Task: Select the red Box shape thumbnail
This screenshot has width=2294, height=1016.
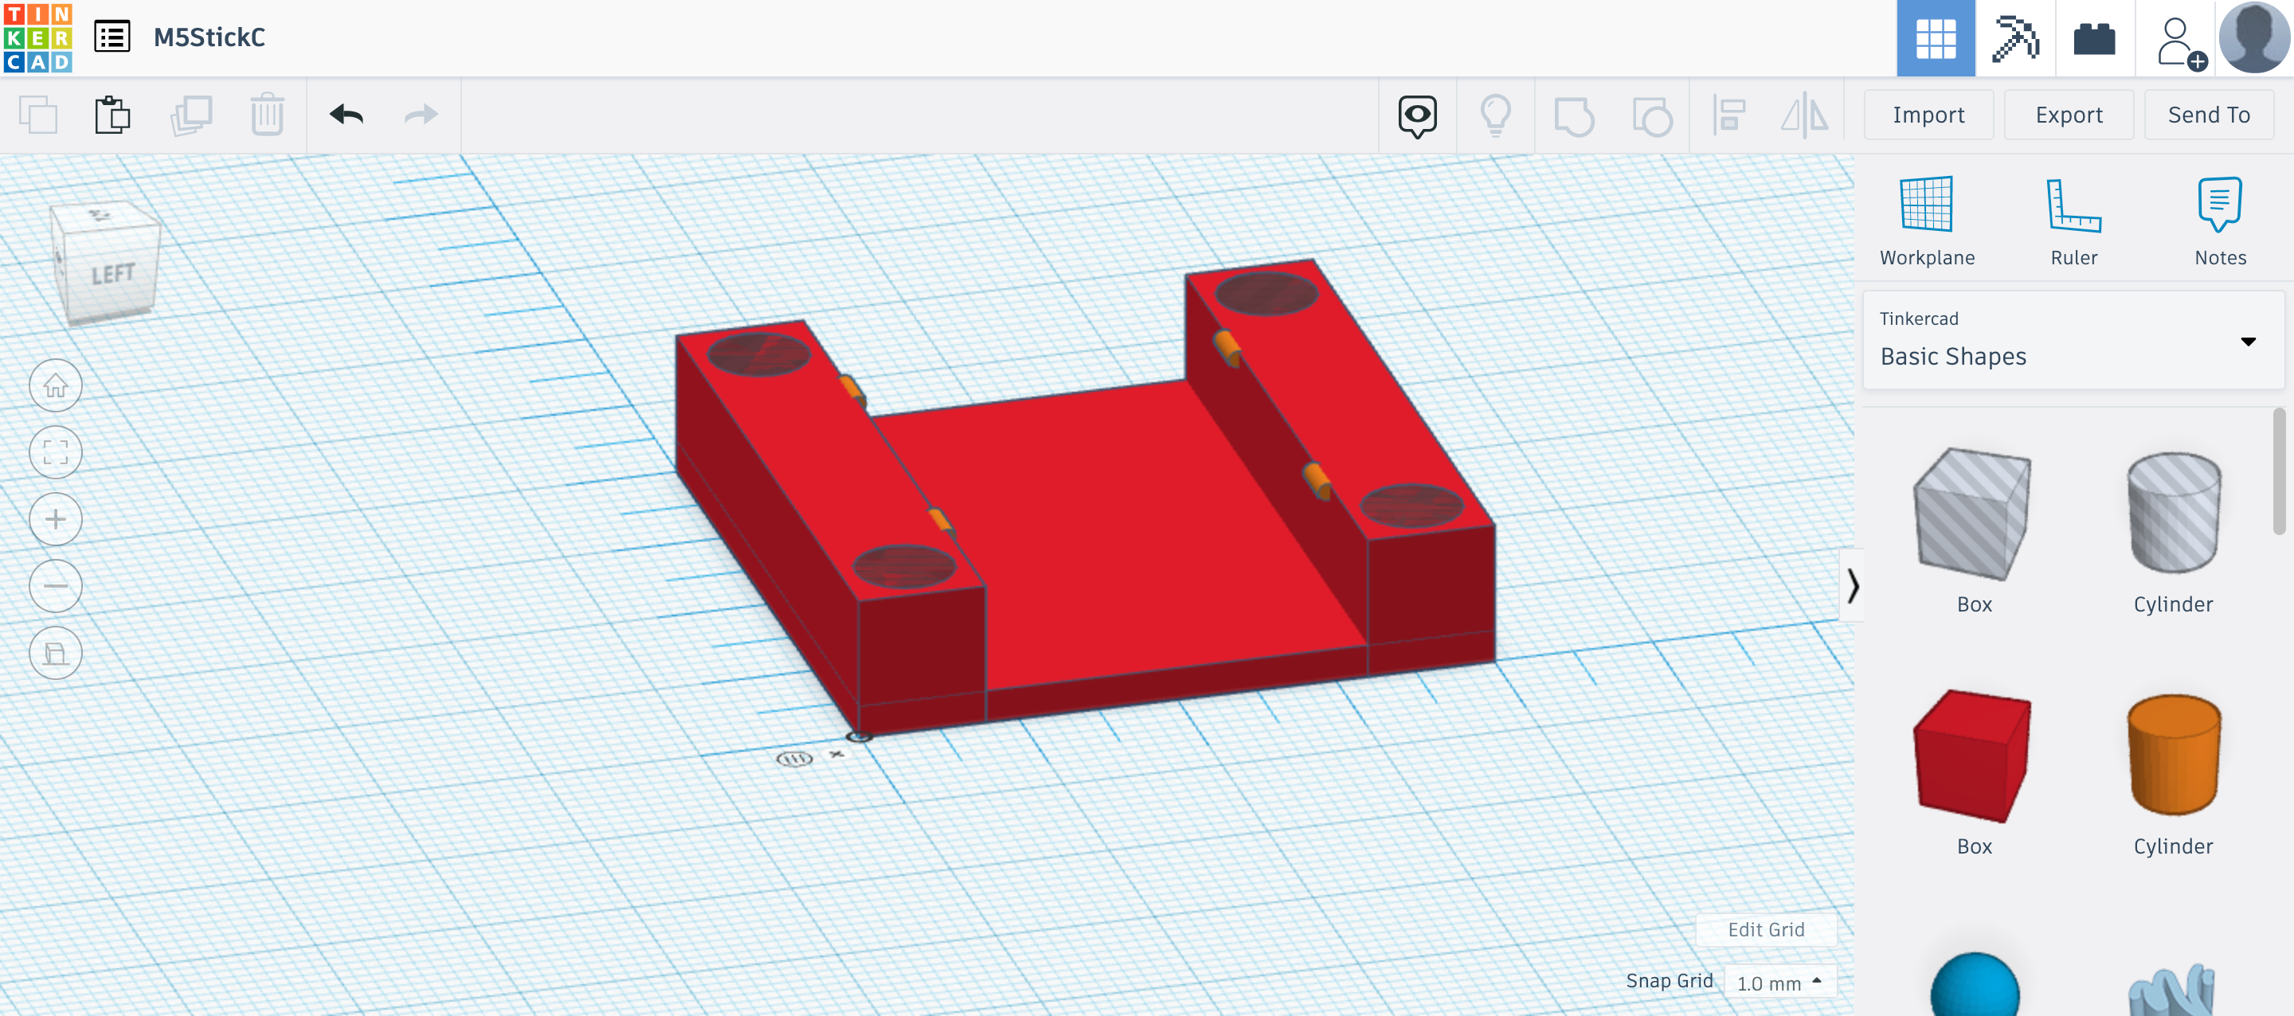Action: [x=1975, y=756]
